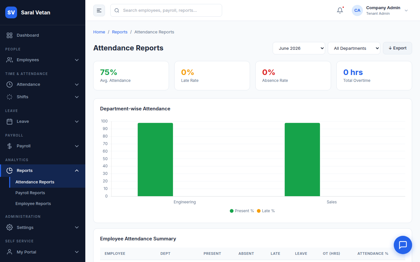The width and height of the screenshot is (420, 262).
Task: Click the Shifts spinner icon
Action: point(10,97)
